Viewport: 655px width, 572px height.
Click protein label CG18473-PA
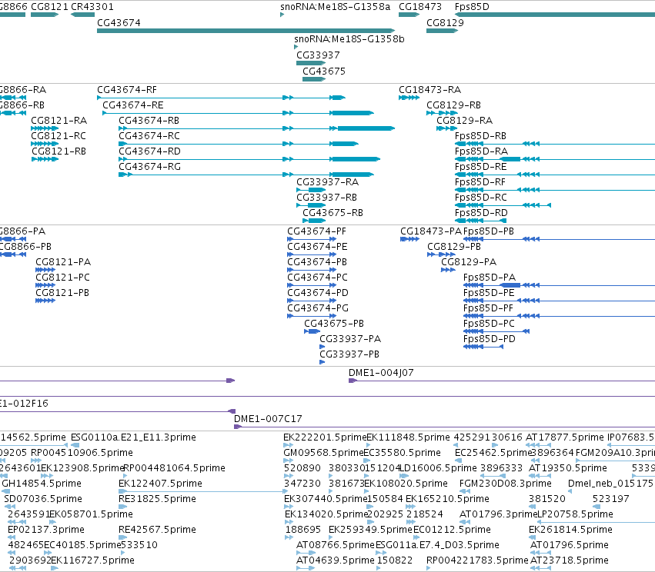(431, 231)
